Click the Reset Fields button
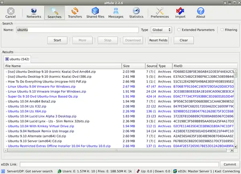This screenshot has width=241, height=174. 158,40
